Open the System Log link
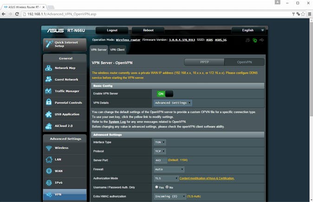Screen dimensions: 313x202 click(x=117, y=122)
